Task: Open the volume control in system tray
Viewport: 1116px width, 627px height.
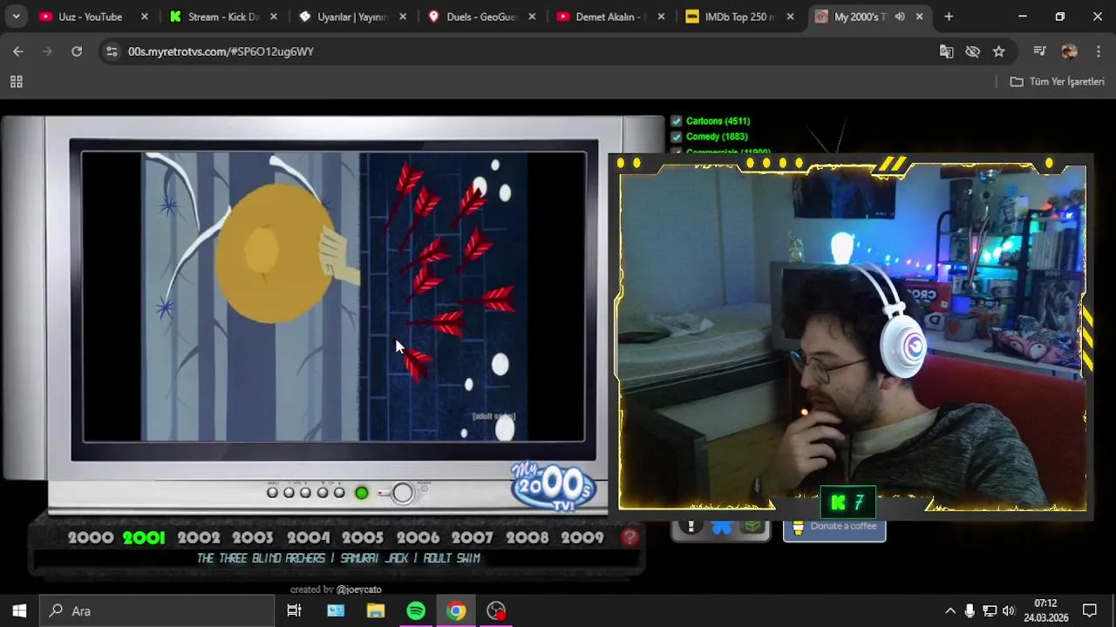Action: coord(1009,610)
